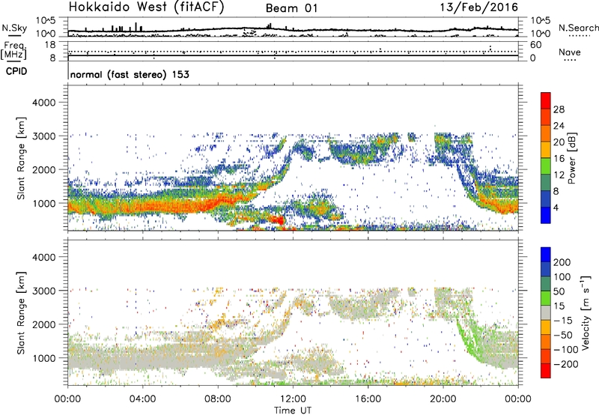
Task: Click the 'Time UT' axis title
Action: point(293,411)
